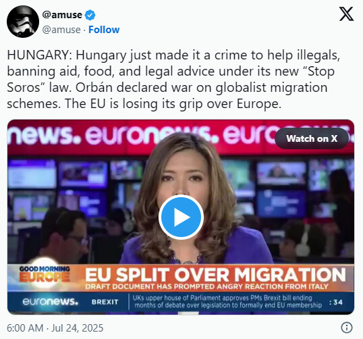This screenshot has height=339, width=363.
Task: Click the EU SPLIT OVER MIGRATION headline
Action: [x=215, y=275]
